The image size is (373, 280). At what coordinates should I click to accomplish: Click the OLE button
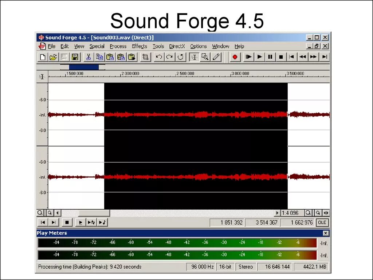coord(322,222)
